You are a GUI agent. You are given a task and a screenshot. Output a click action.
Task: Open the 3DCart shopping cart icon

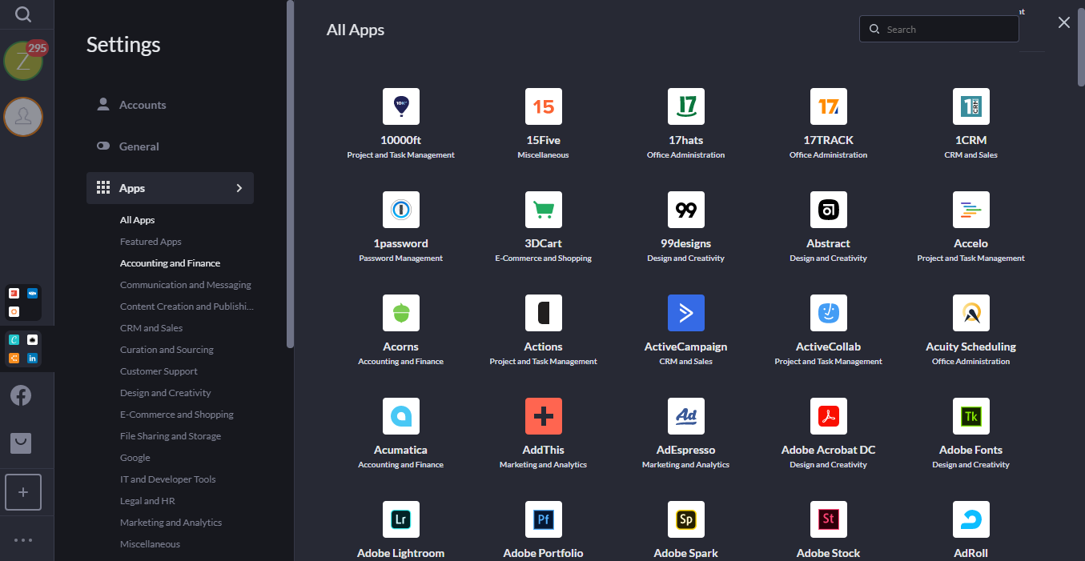(x=544, y=210)
